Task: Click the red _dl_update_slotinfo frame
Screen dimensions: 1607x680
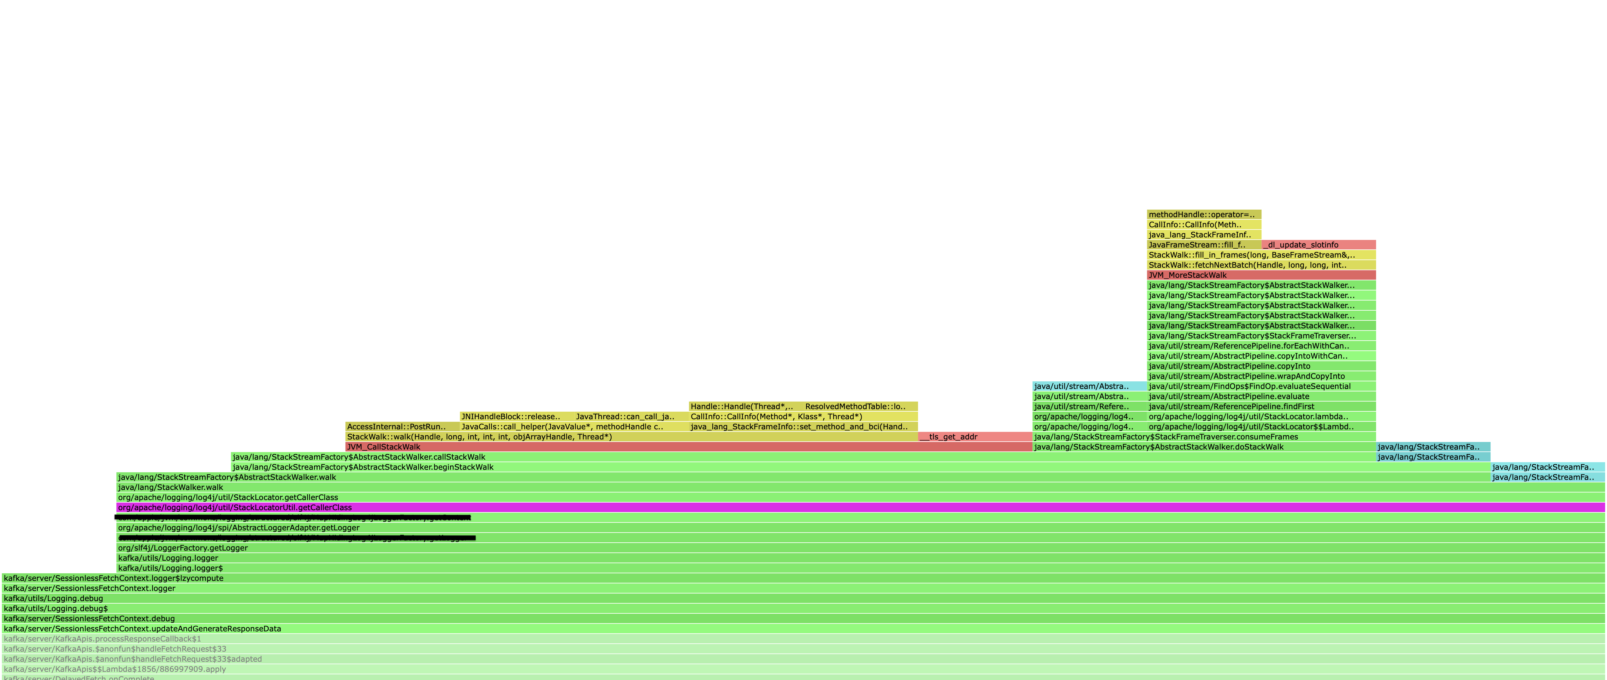Action: 1319,245
